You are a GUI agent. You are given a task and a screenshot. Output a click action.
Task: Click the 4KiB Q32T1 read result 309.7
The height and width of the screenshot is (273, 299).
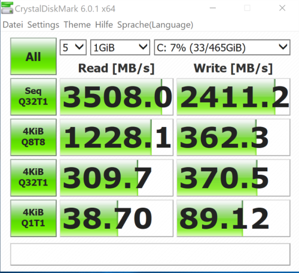point(117,178)
